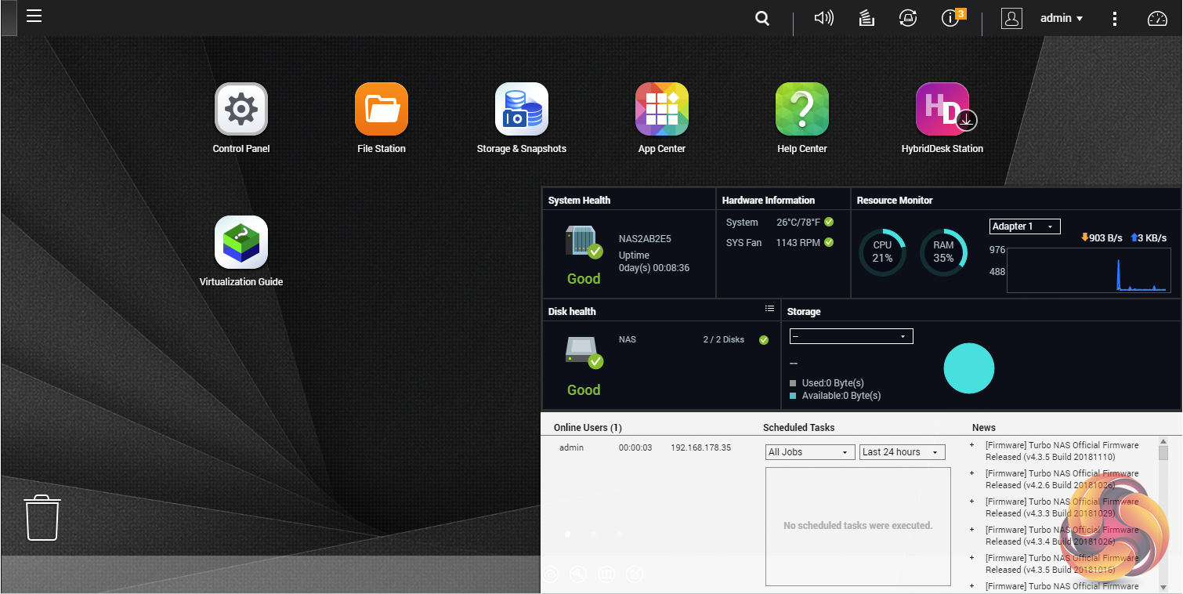1183x594 pixels.
Task: Click the 3 KB/s upload rate
Action: click(x=1149, y=238)
